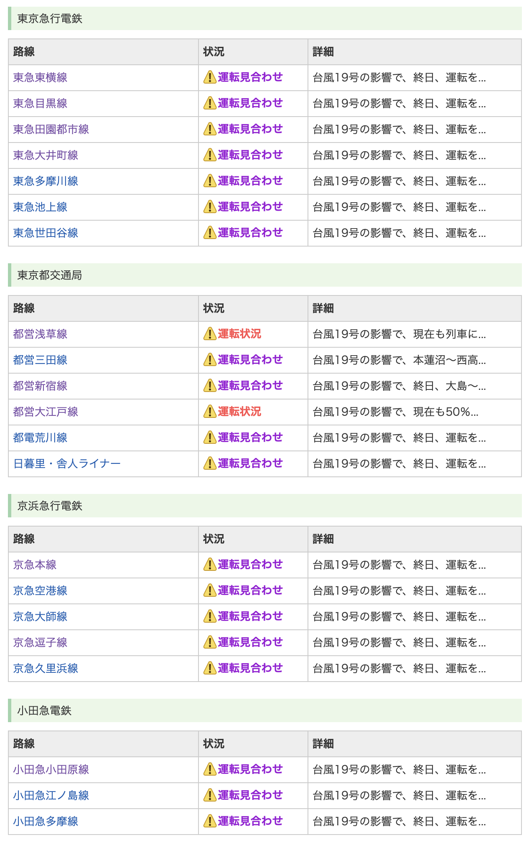
Task: Open the 京急本線 line link
Action: coord(35,565)
